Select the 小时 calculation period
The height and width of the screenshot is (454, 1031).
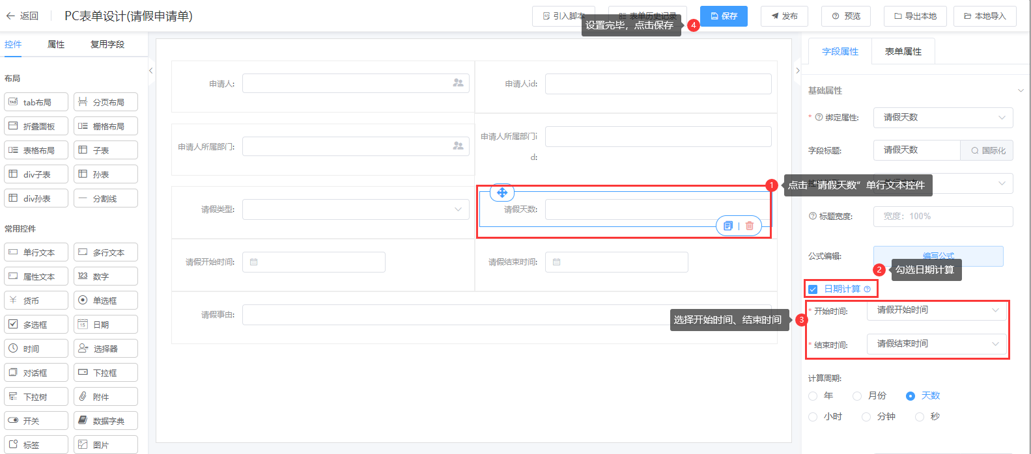(813, 417)
